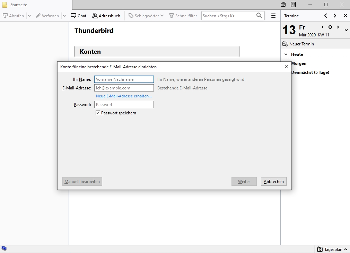The height and width of the screenshot is (253, 350).
Task: Cancel the dialog with Abbrechen
Action: (x=274, y=182)
